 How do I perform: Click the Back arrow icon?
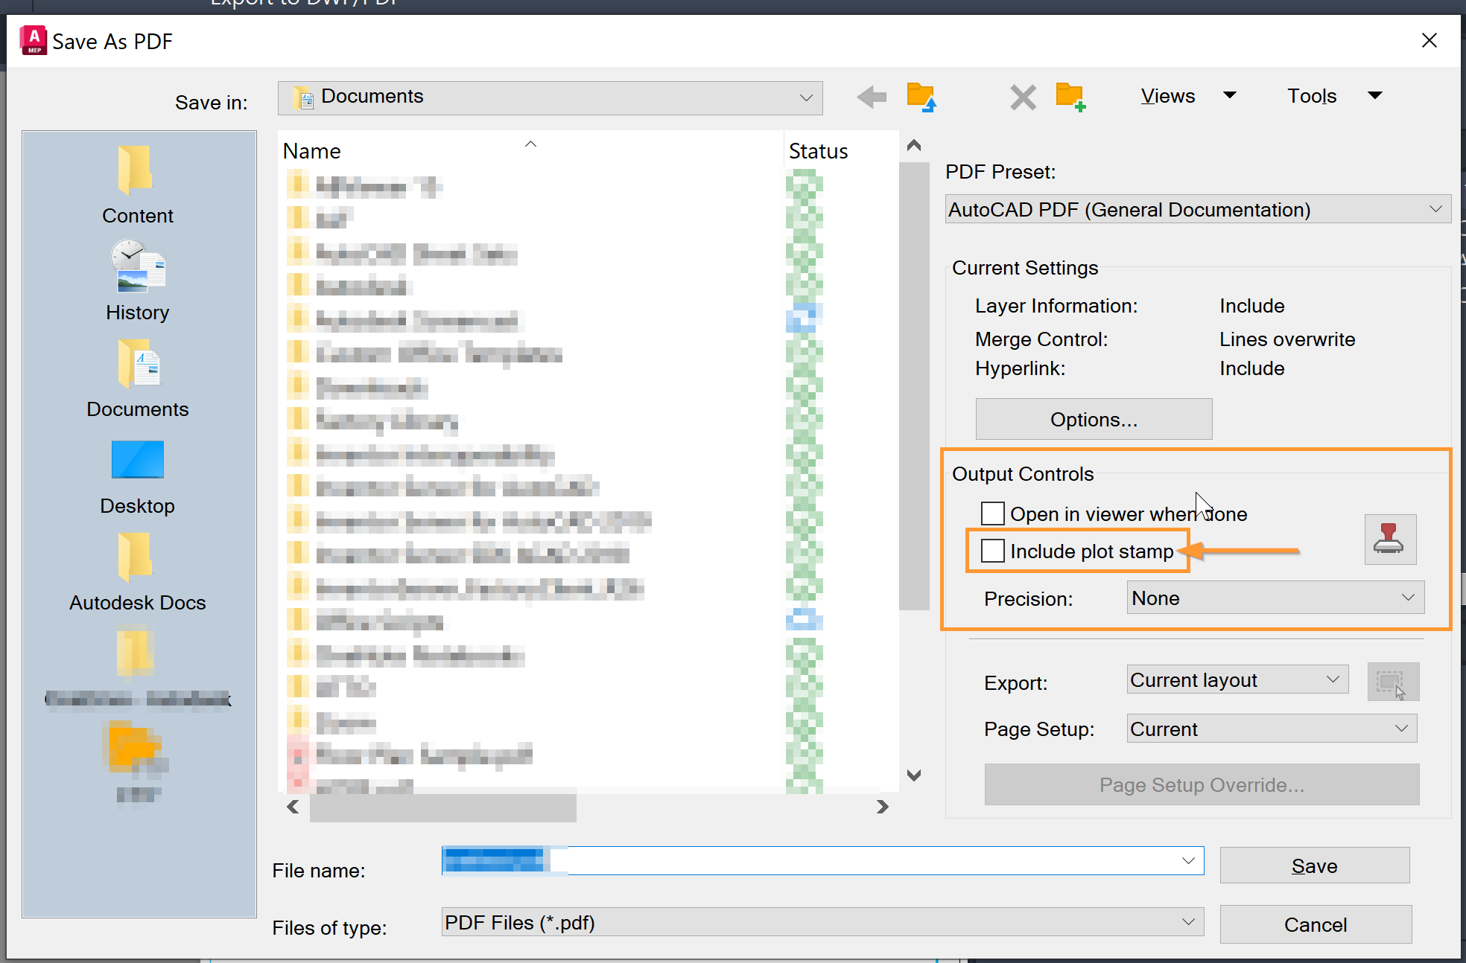point(871,97)
